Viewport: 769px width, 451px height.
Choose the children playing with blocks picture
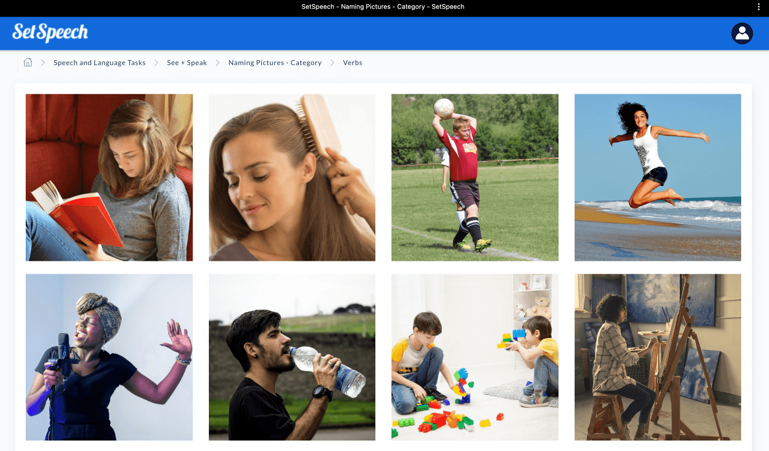click(x=474, y=357)
